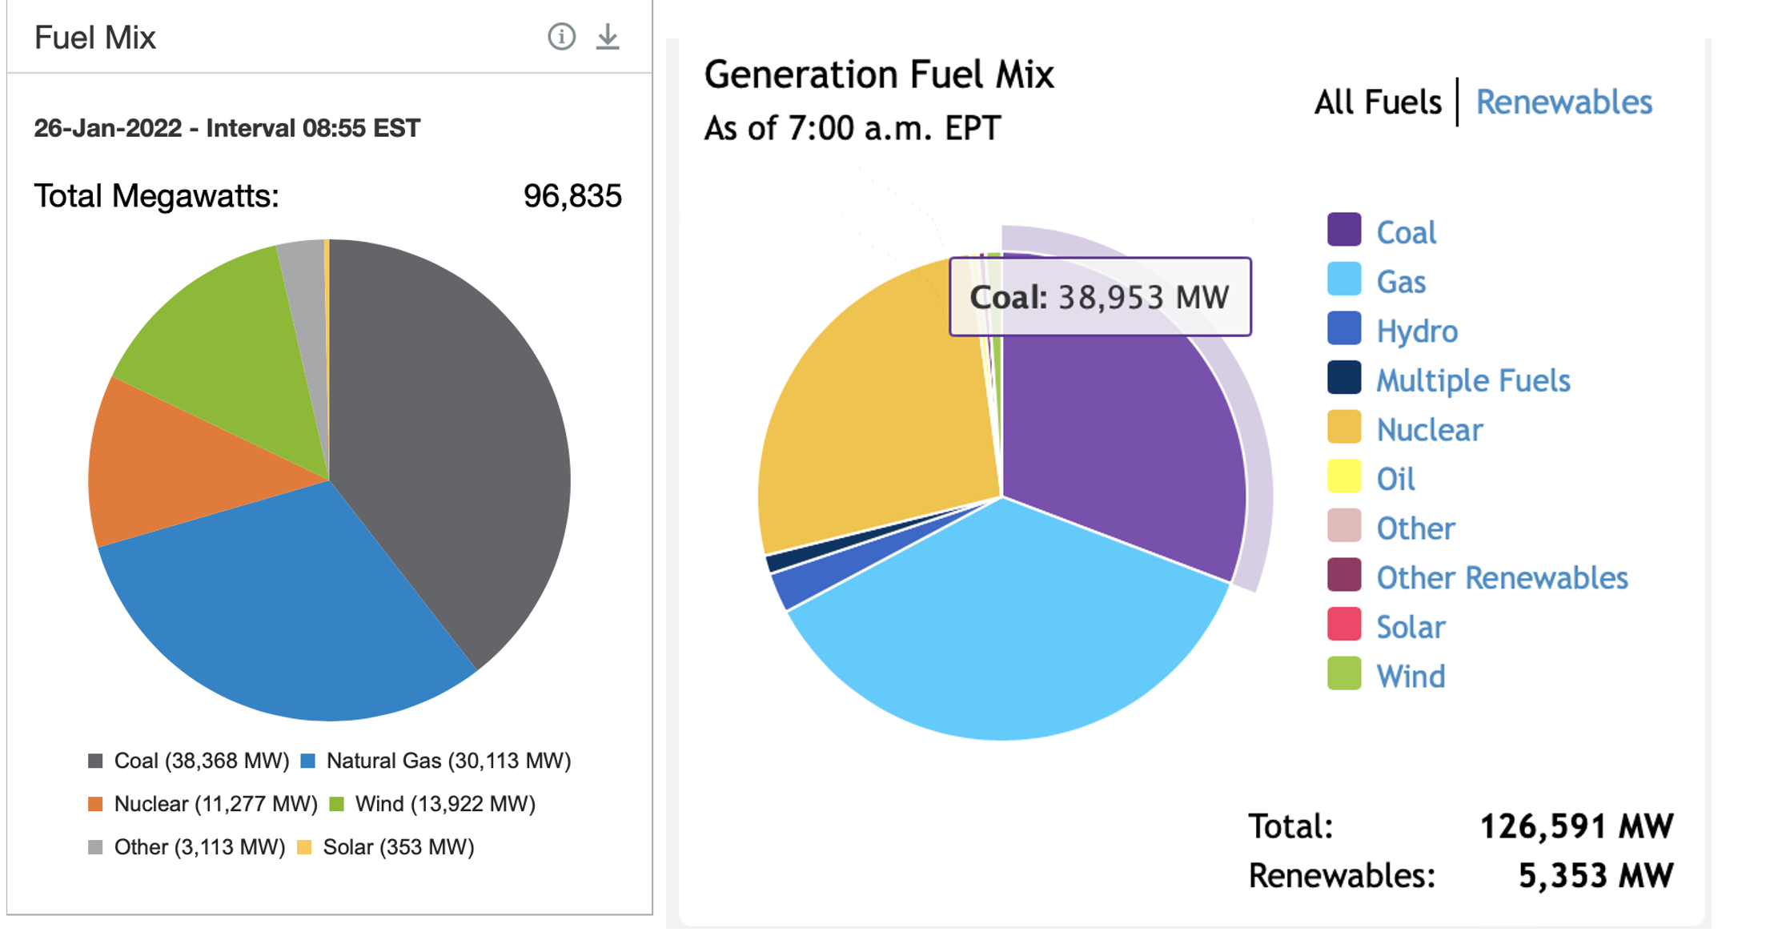Click the Fuel Mix download icon
The height and width of the screenshot is (932, 1790).
coord(608,37)
